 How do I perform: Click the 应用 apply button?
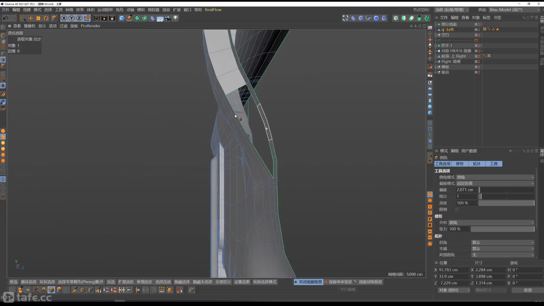coord(528,290)
